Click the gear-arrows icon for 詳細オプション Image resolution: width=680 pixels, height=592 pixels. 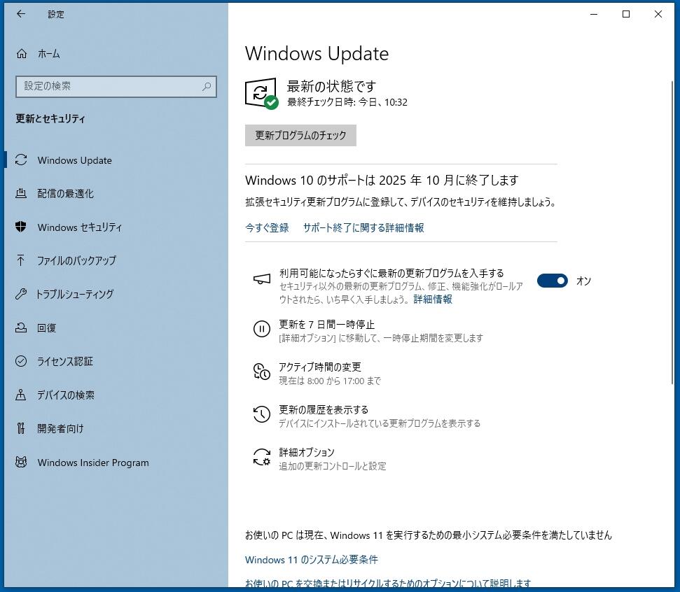(x=261, y=457)
